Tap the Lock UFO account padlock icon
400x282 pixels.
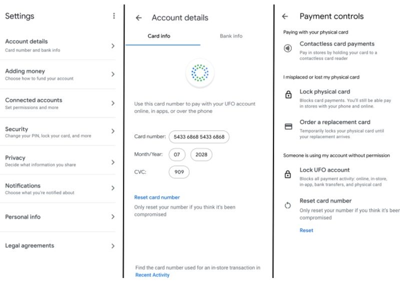288,174
